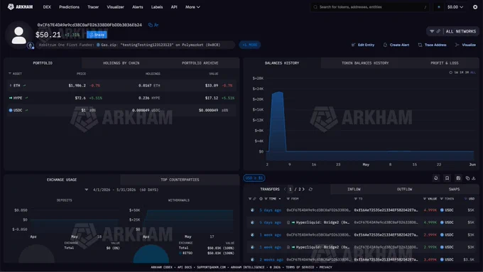Click the chart icon next to HYPE asset
The height and width of the screenshot is (272, 483).
tap(26, 97)
